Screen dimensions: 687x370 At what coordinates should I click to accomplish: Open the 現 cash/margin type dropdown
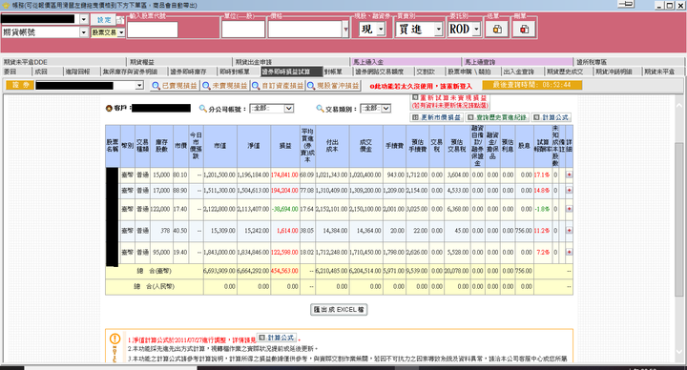click(x=381, y=30)
